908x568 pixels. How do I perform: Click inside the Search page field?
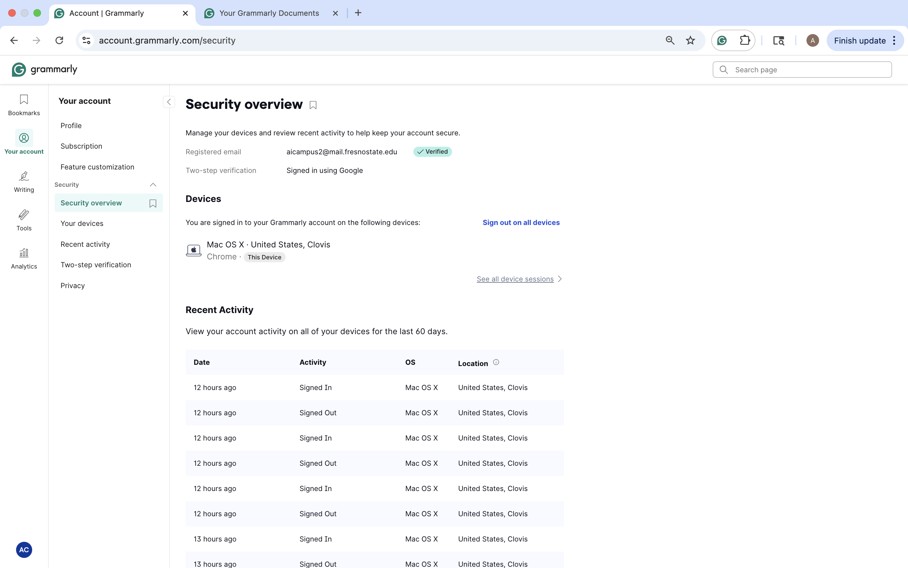[802, 69]
